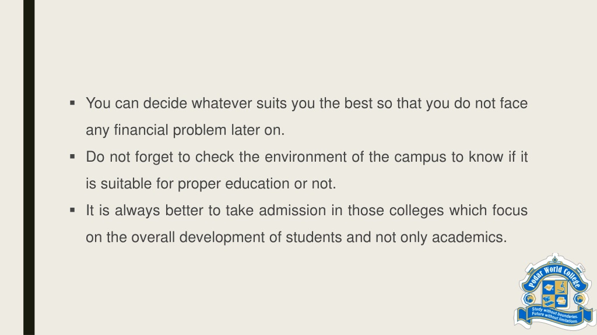Click the line 'any financial problem later on.'
This screenshot has height=335, width=597.
185,130
